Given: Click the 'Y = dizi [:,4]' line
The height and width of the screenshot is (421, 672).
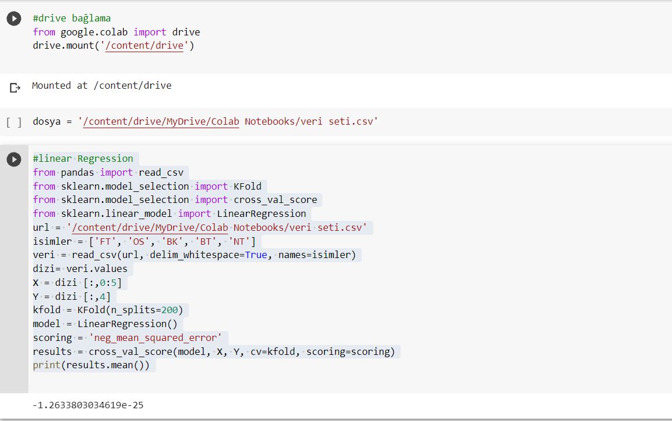Looking at the screenshot, I should click(x=71, y=296).
